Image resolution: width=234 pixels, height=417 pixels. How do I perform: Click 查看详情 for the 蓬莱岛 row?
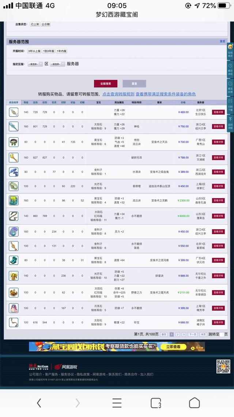(218, 216)
